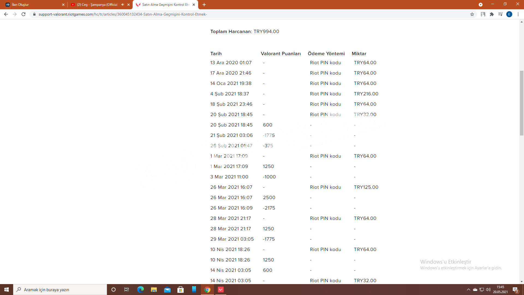524x295 pixels.
Task: Switch to Chrome in the taskbar
Action: [207, 290]
